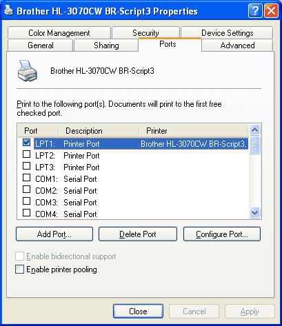This screenshot has width=282, height=326.
Task: Click the printer icon in the title bar
Action: pyautogui.click(x=9, y=11)
